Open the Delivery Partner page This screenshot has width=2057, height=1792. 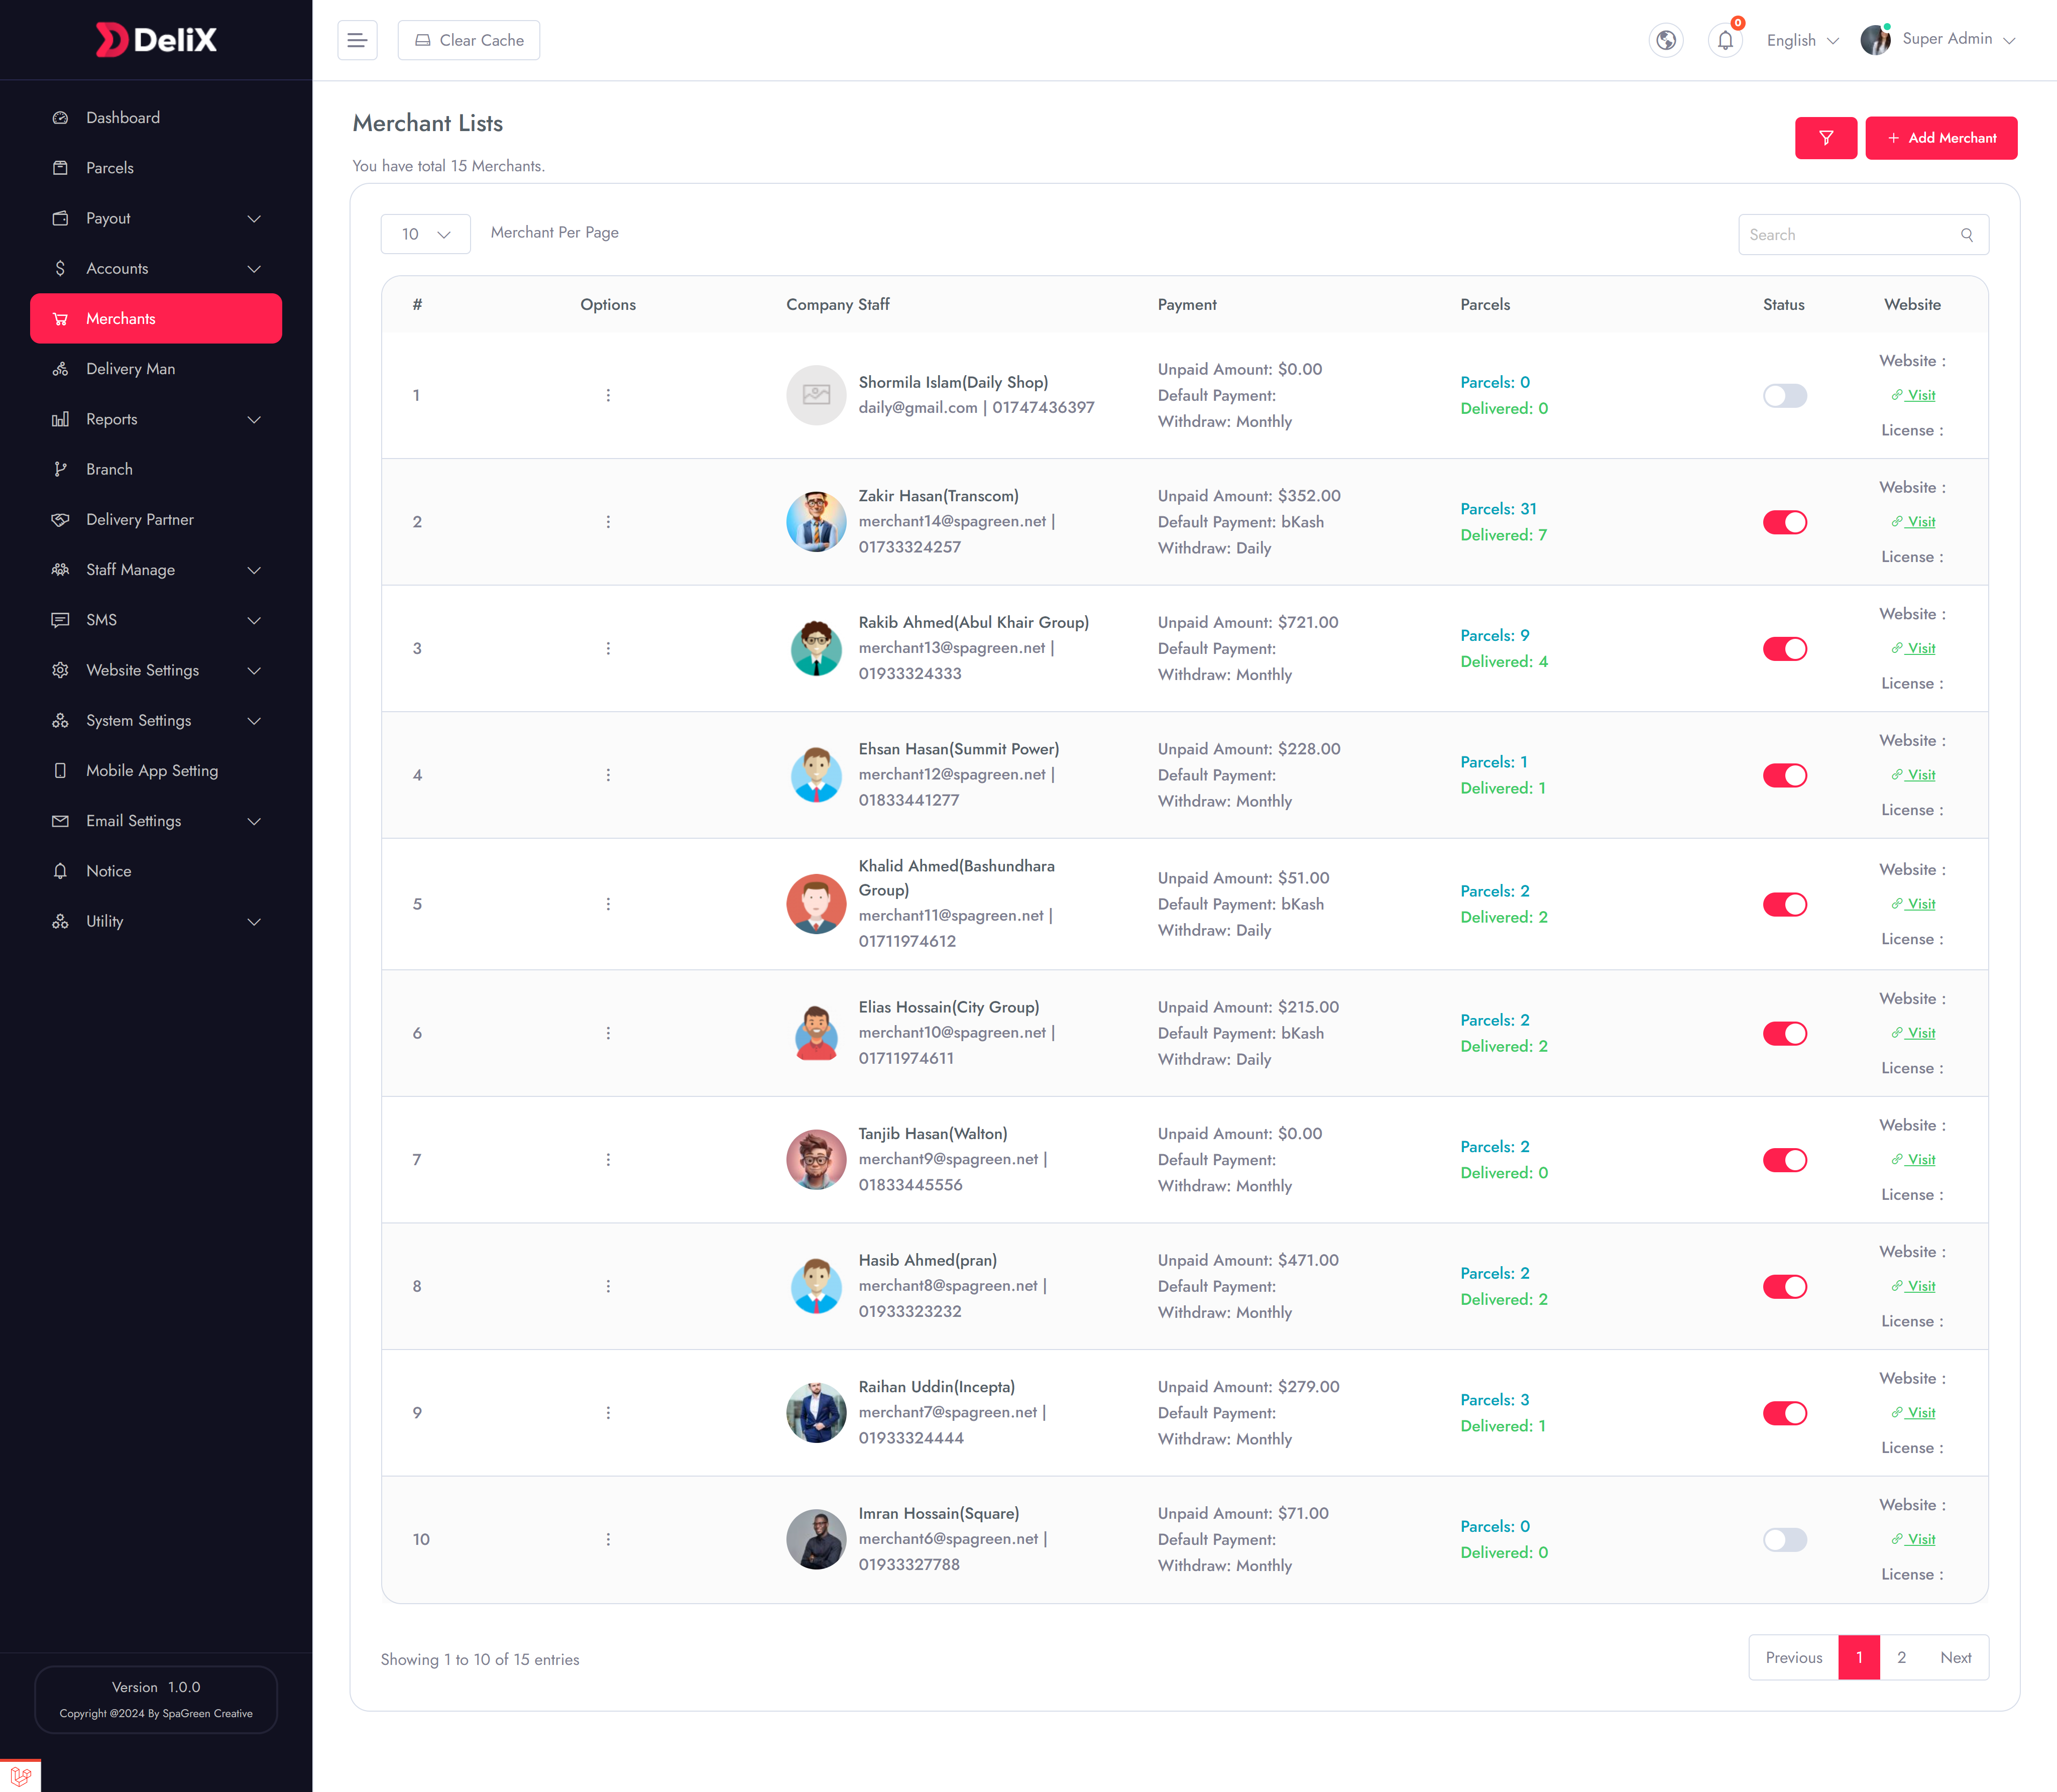point(139,519)
